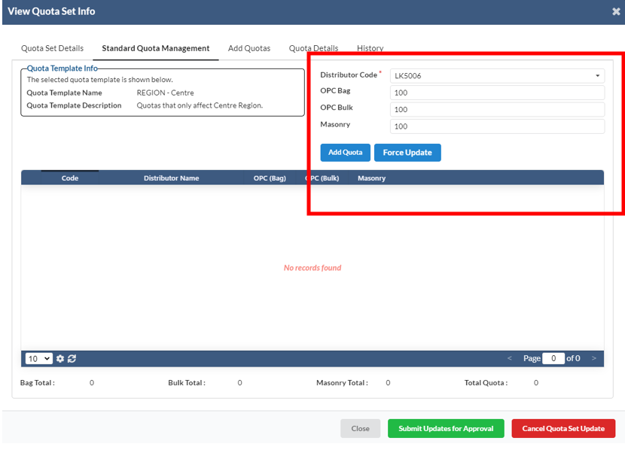Image resolution: width=625 pixels, height=462 pixels.
Task: Click the 'Masonry Total :' label
Action: tap(342, 383)
